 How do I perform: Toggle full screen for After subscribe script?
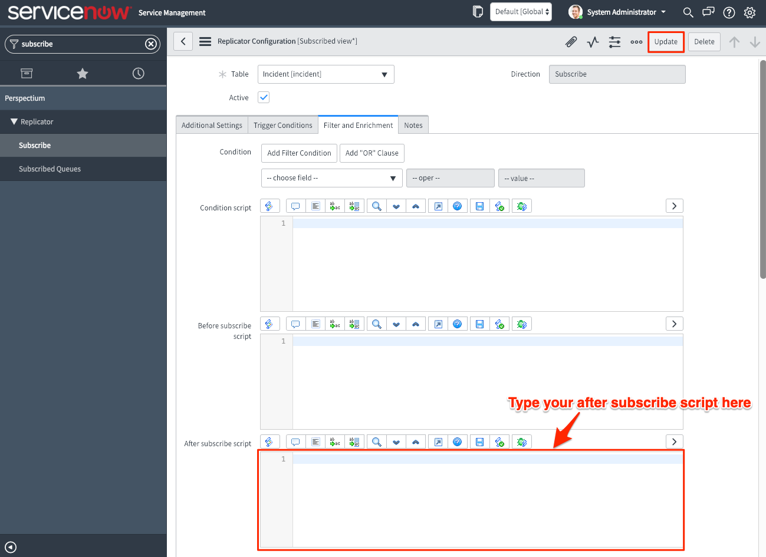[x=438, y=441]
